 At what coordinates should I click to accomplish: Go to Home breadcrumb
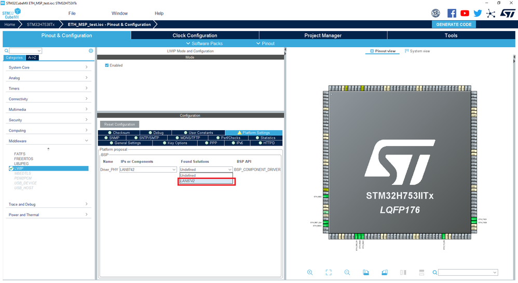click(9, 24)
